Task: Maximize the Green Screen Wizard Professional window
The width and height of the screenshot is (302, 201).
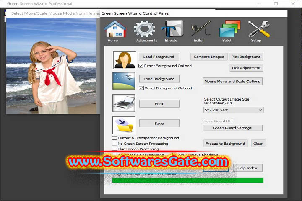Action: [276, 4]
